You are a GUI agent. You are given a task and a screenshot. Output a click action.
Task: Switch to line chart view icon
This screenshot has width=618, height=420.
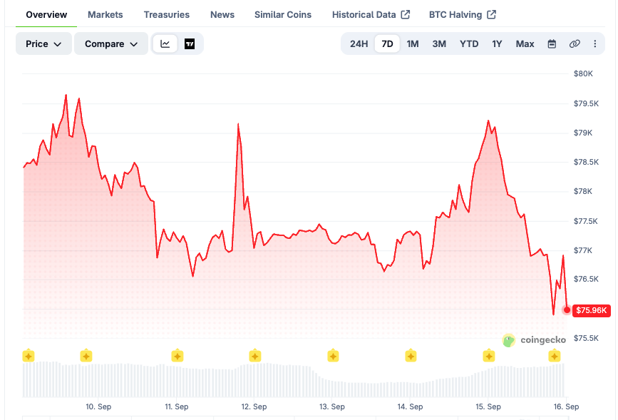click(165, 43)
